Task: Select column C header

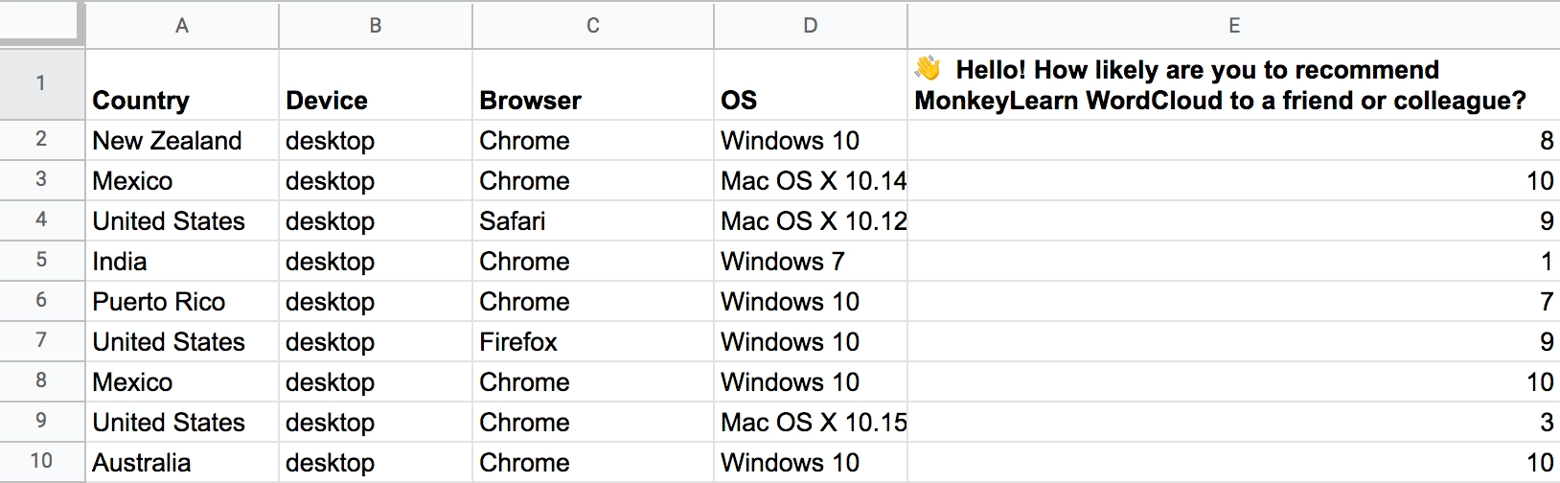Action: (593, 26)
